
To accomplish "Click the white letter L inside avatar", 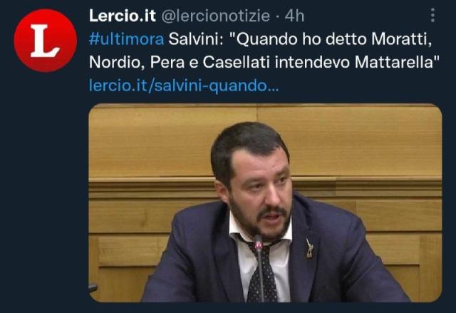I will pyautogui.click(x=44, y=41).
